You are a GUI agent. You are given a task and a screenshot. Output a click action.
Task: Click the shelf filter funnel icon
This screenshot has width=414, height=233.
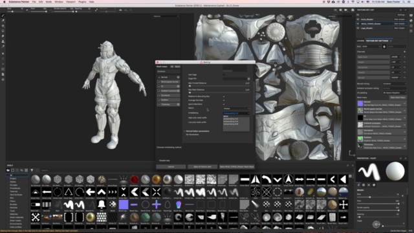[x=32, y=170]
